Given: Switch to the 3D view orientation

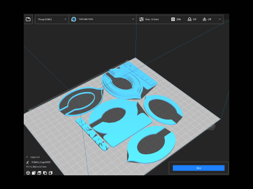Looking at the screenshot, I should pyautogui.click(x=28, y=173).
